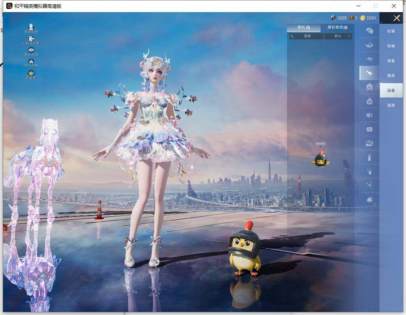Toggle the eye display settings icon
This screenshot has width=406, height=315.
(x=31, y=50)
